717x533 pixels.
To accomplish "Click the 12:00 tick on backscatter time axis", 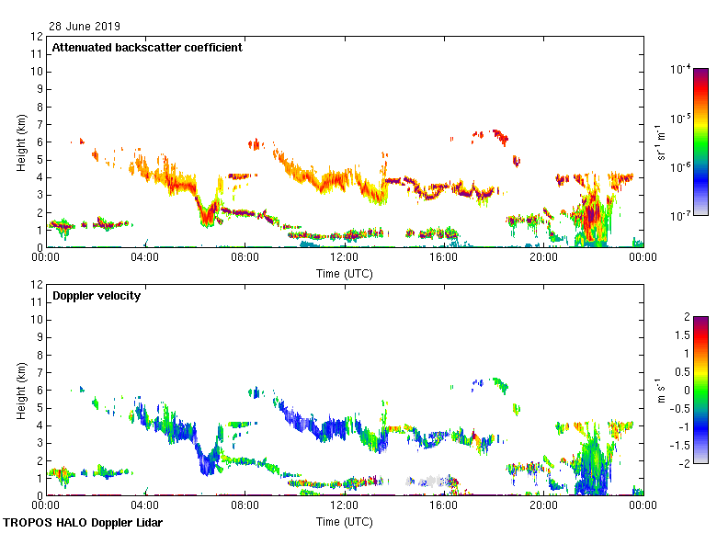I will (x=345, y=259).
